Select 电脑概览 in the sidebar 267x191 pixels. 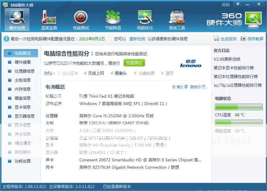(21, 53)
